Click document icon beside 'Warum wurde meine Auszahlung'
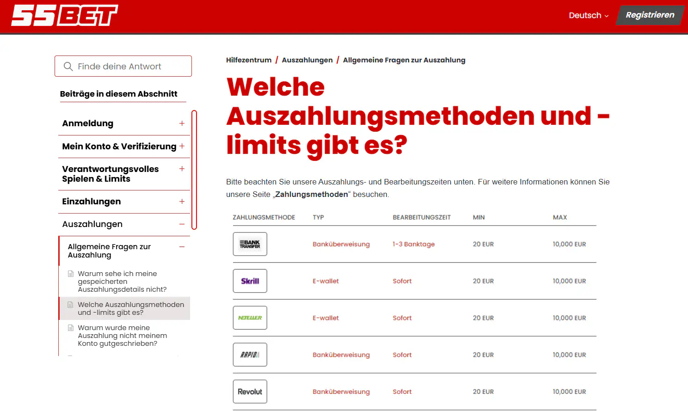The height and width of the screenshot is (411, 688). [x=71, y=328]
